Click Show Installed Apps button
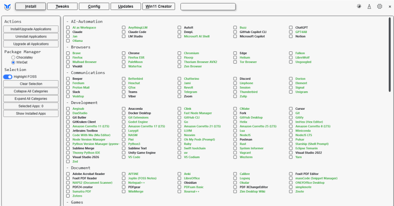394x206 pixels. [x=31, y=114]
